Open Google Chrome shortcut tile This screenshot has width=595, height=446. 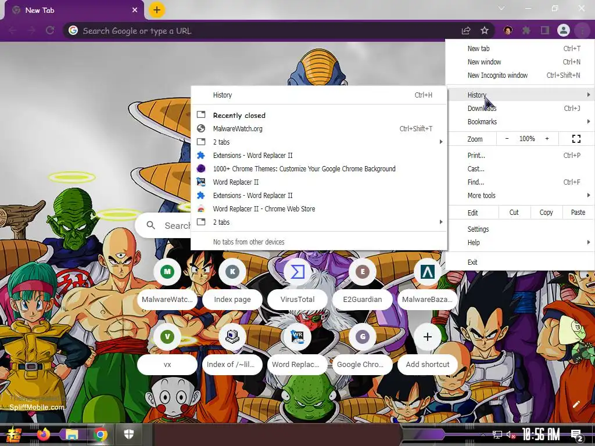(x=363, y=350)
